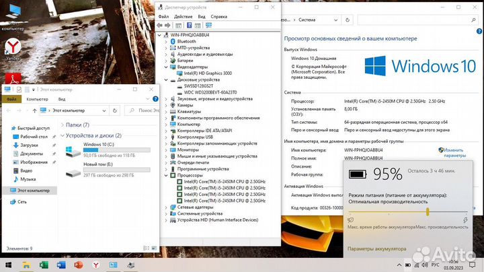Click refresh button in System window address bar
The height and width of the screenshot is (272, 484).
click(348, 20)
